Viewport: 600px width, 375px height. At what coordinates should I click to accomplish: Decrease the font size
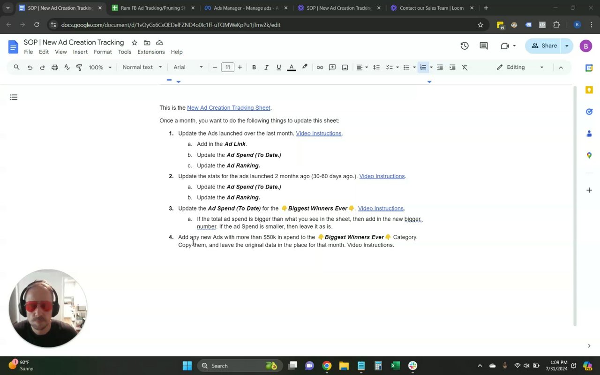[x=215, y=67]
